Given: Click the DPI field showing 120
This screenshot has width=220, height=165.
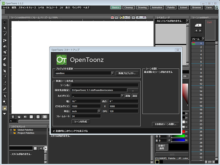Looking at the screenshot, I should coord(124,111).
